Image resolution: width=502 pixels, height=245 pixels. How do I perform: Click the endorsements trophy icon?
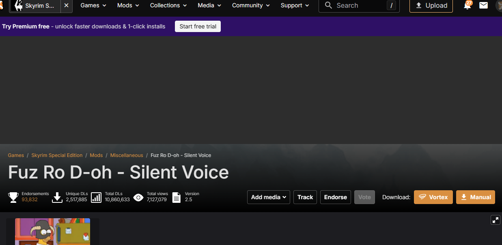coord(13,198)
